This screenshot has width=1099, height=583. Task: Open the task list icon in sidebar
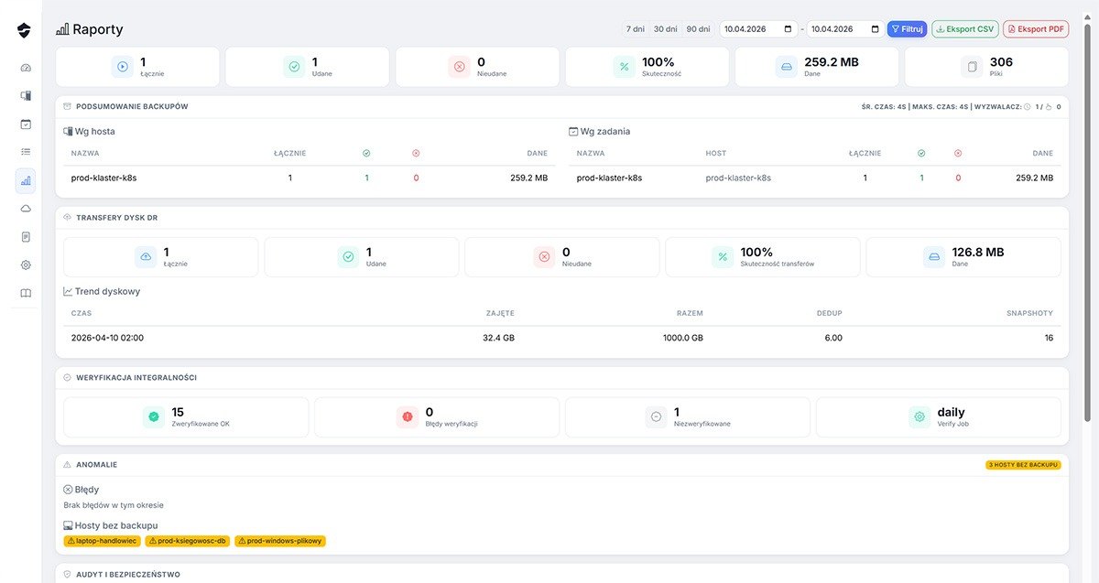(26, 152)
